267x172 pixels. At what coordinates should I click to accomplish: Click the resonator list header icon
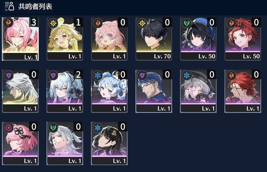(10, 6)
